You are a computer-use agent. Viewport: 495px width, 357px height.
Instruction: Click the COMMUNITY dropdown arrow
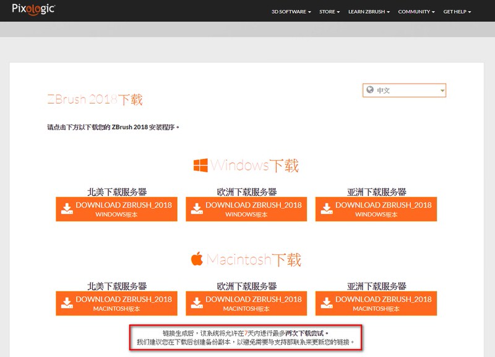[433, 12]
